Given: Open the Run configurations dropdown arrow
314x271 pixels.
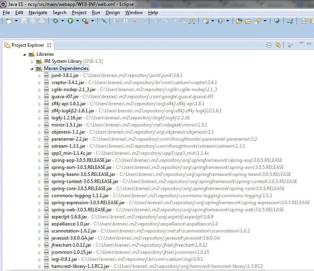Looking at the screenshot, I should pyautogui.click(x=77, y=21).
